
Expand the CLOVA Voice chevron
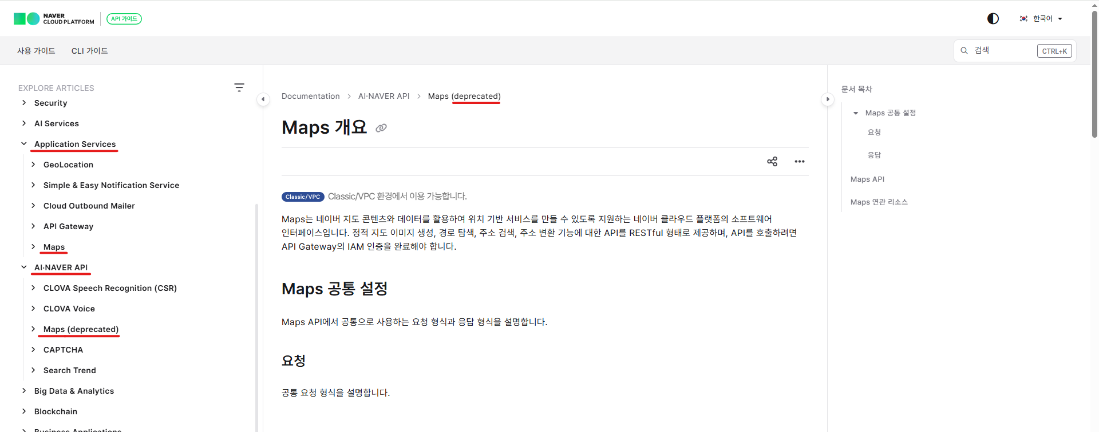click(x=33, y=309)
